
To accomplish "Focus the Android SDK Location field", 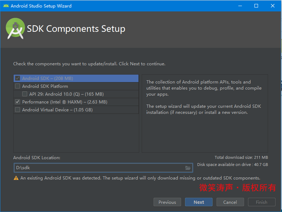I will click(103, 168).
